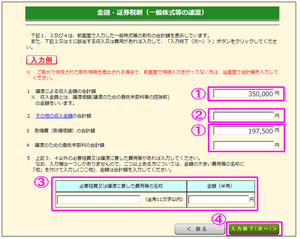300x239 pixels.
Task: Select the その他の収入金額の合計額 input field
Action: (x=243, y=116)
